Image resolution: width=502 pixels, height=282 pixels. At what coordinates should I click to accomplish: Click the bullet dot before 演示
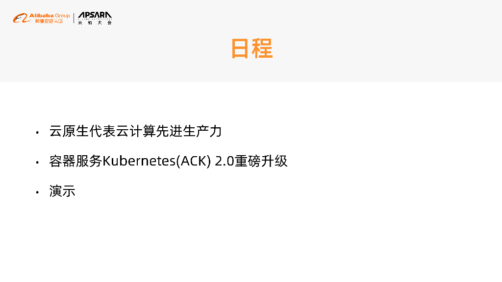pyautogui.click(x=37, y=192)
